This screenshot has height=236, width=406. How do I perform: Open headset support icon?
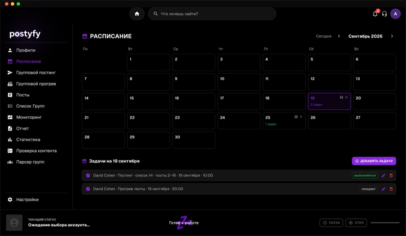(384, 14)
